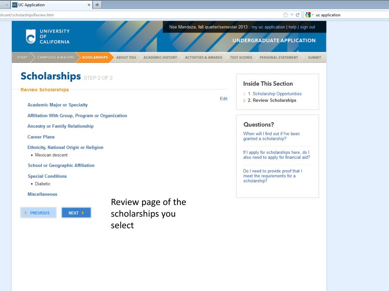This screenshot has width=389, height=291.
Task: Open Ethnicity, National Origin or Religion
Action: click(65, 147)
